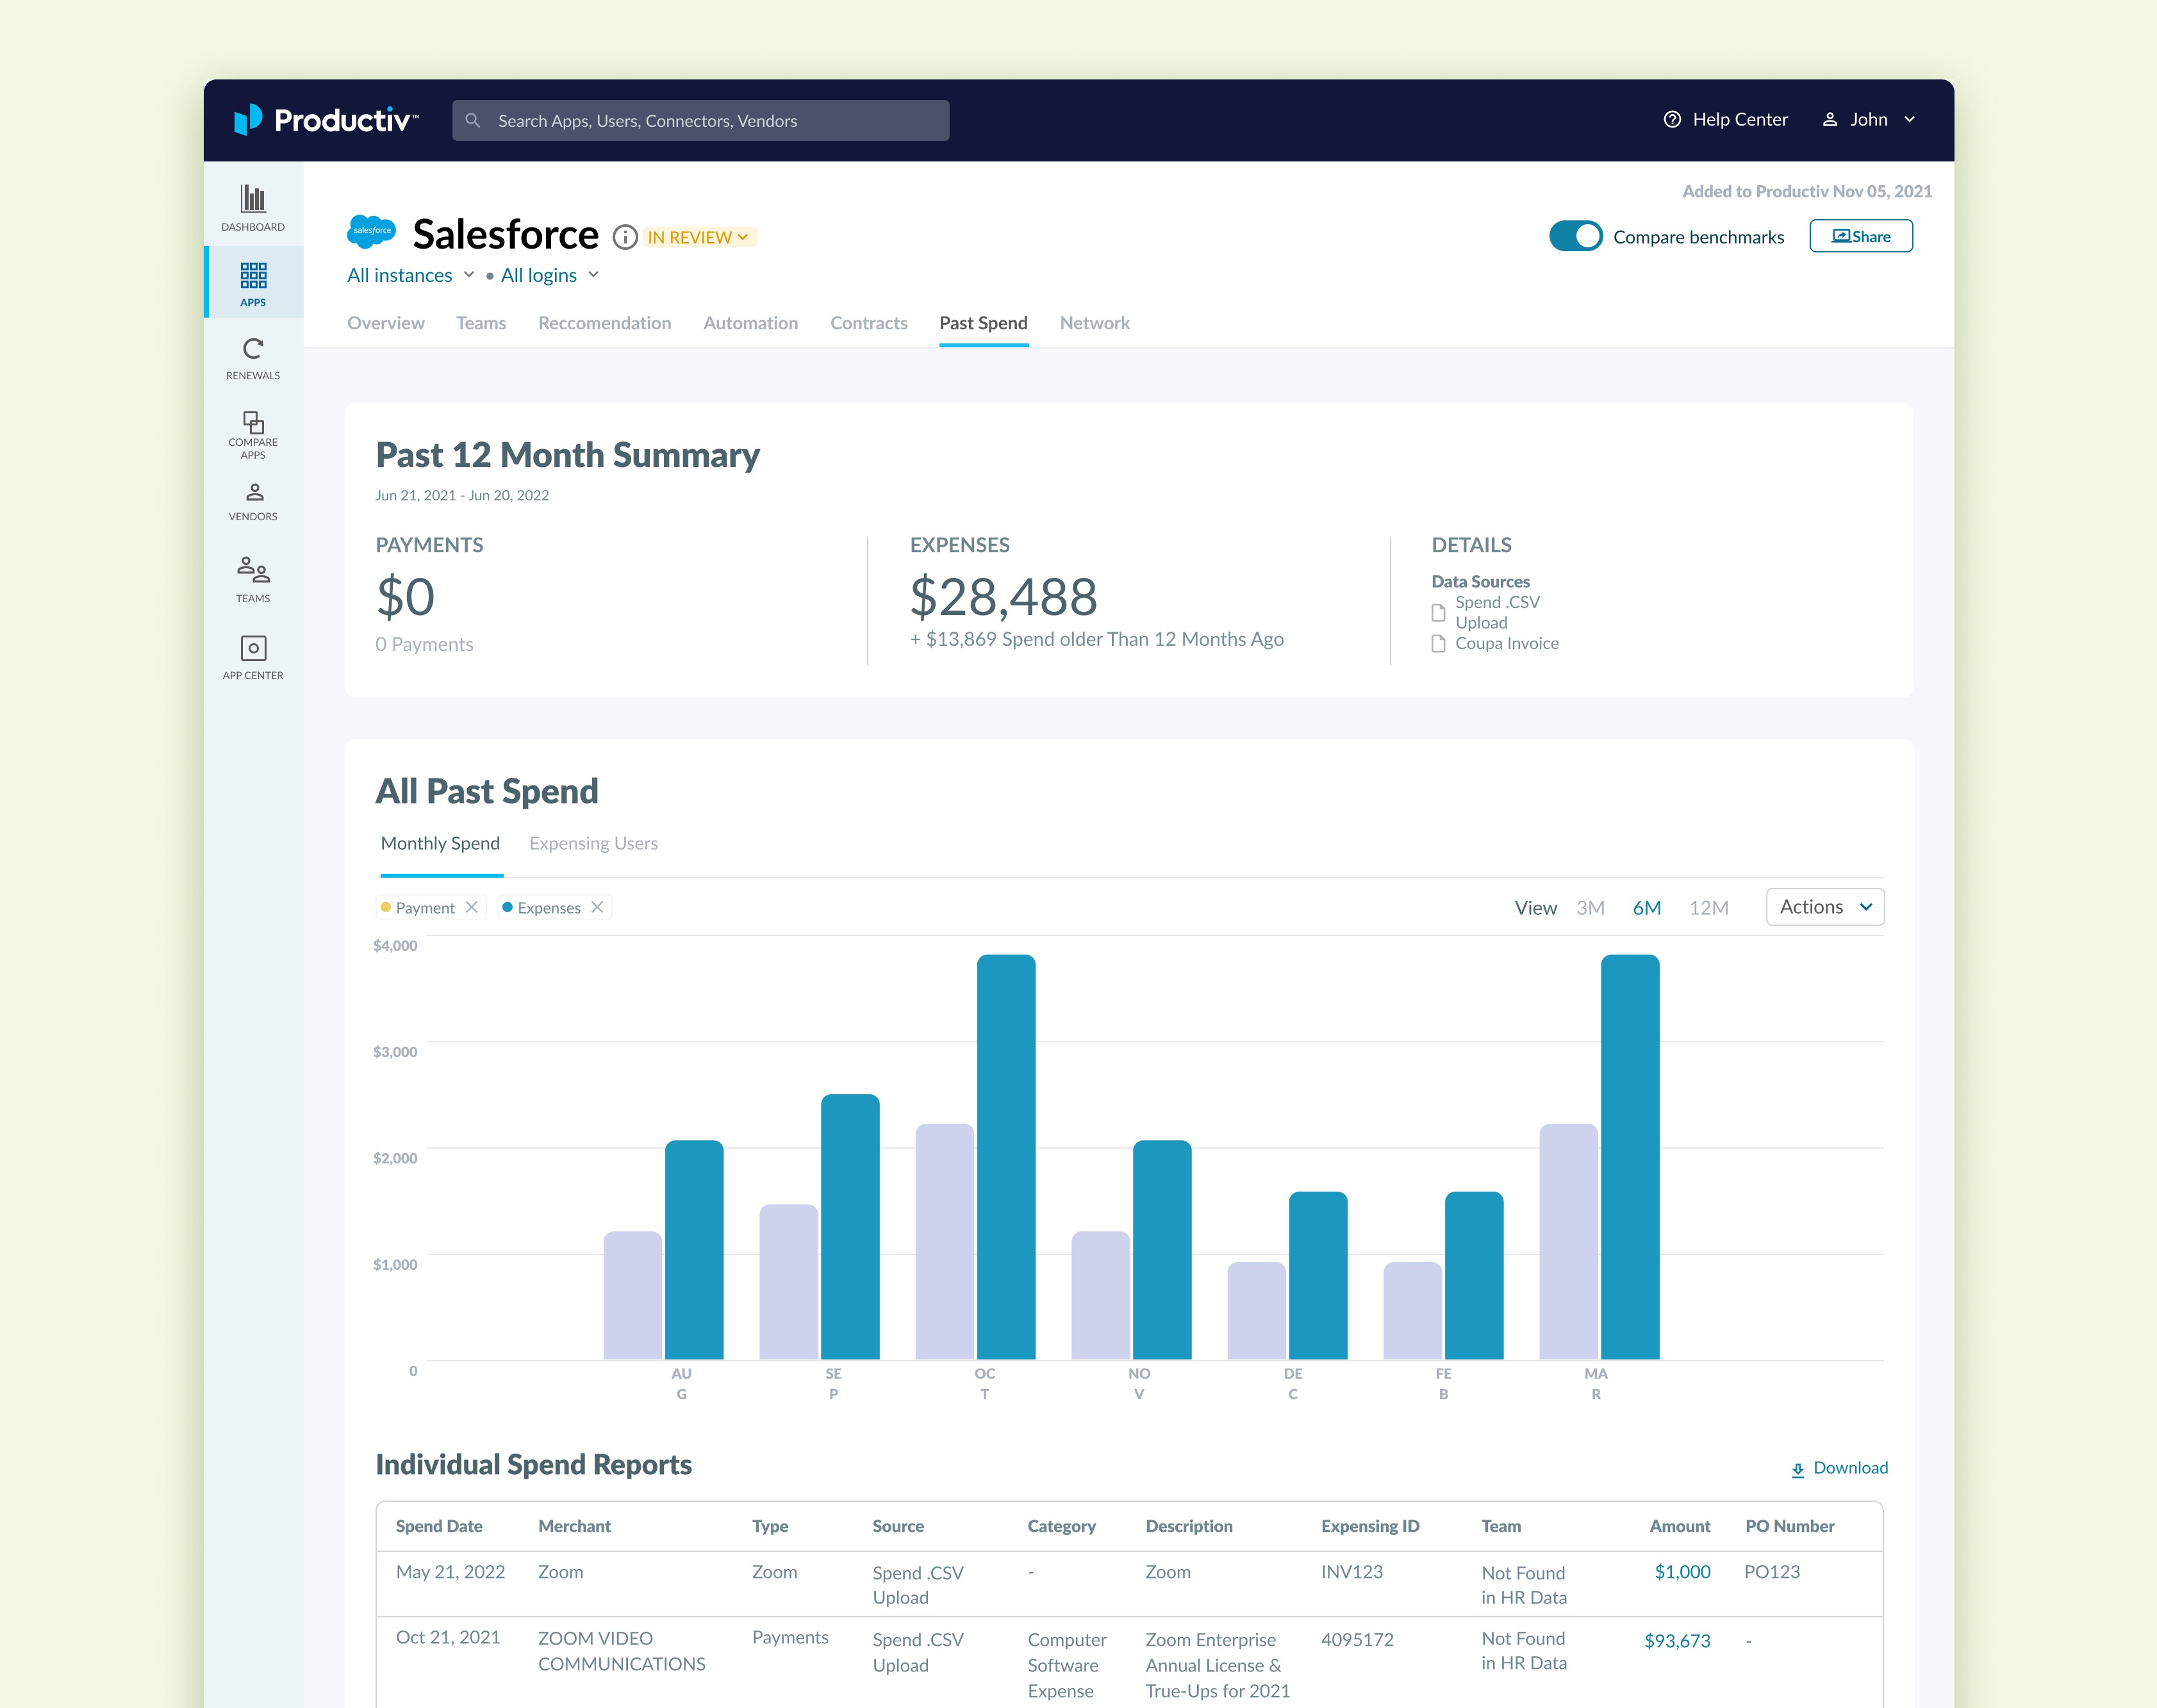Click the Coupa Invoice data source text
This screenshot has width=2157, height=1708.
pyautogui.click(x=1507, y=643)
